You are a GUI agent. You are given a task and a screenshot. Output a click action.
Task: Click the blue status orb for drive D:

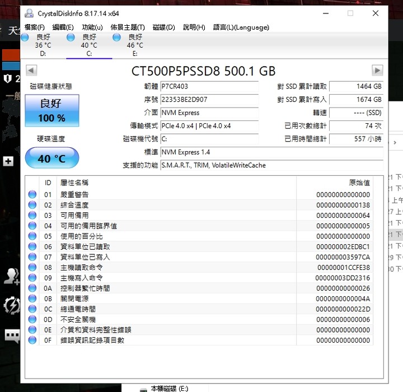point(25,38)
